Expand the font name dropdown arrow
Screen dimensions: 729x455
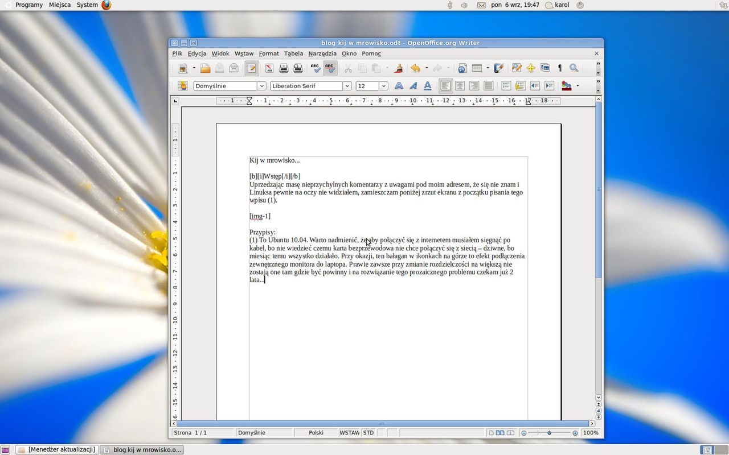(347, 86)
